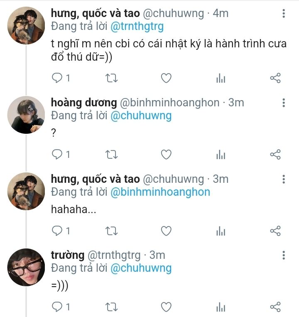Open trường's avatar with glasses

[x=26, y=267]
